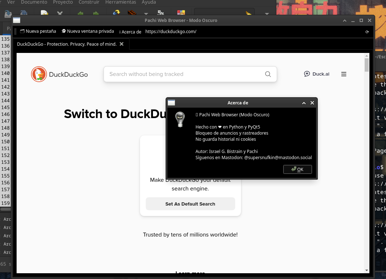Click the Switch to DuckDu heading

(115, 114)
